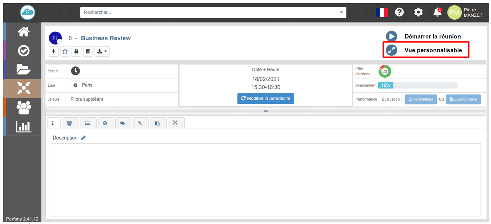This screenshot has width=491, height=224.
Task: Open the Rechercher search dropdown arrow
Action: click(341, 12)
